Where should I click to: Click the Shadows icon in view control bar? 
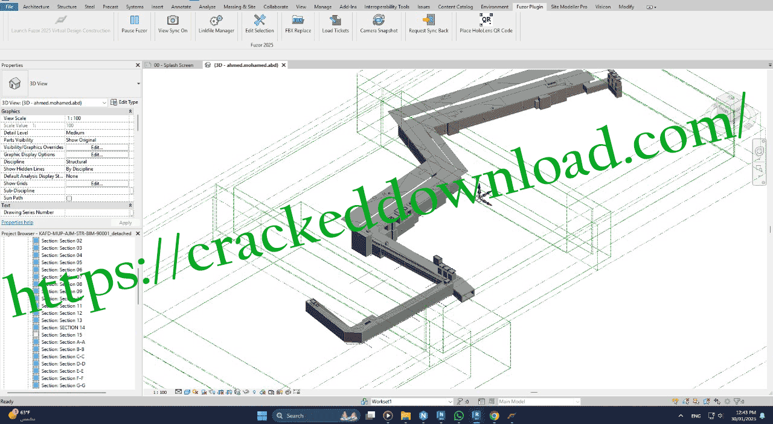(x=204, y=391)
